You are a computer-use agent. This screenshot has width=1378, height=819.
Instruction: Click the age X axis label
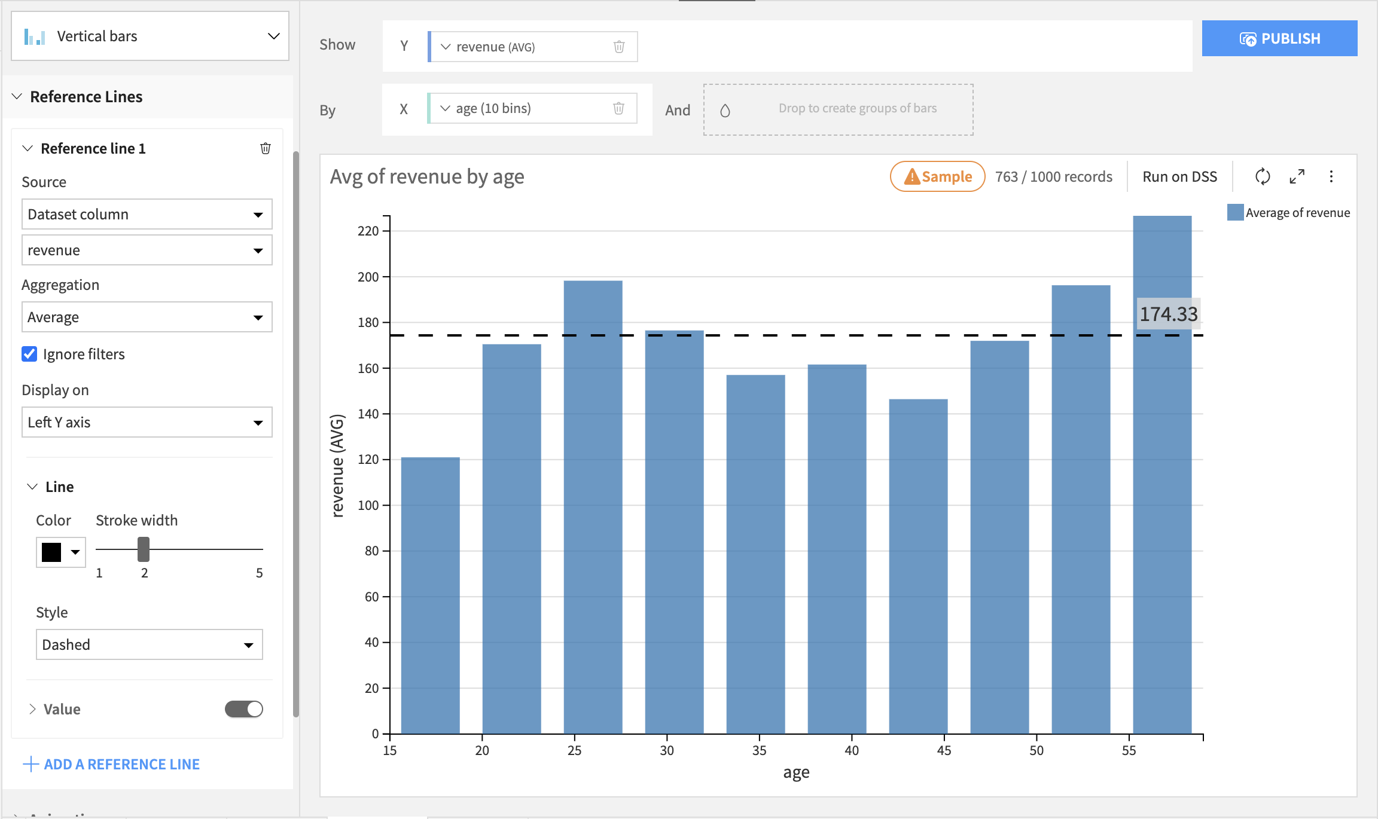(x=797, y=772)
